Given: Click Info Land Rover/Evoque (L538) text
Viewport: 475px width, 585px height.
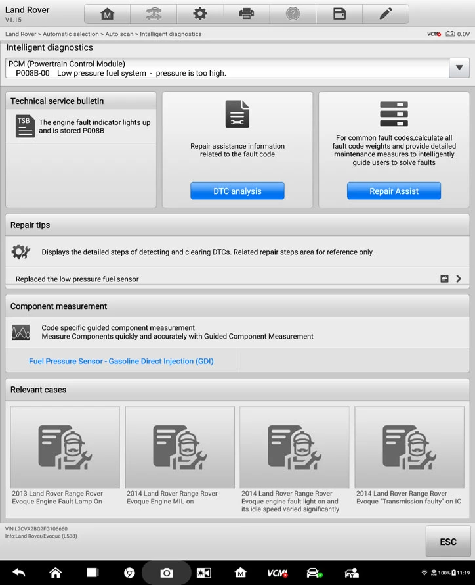Looking at the screenshot, I should (x=41, y=536).
